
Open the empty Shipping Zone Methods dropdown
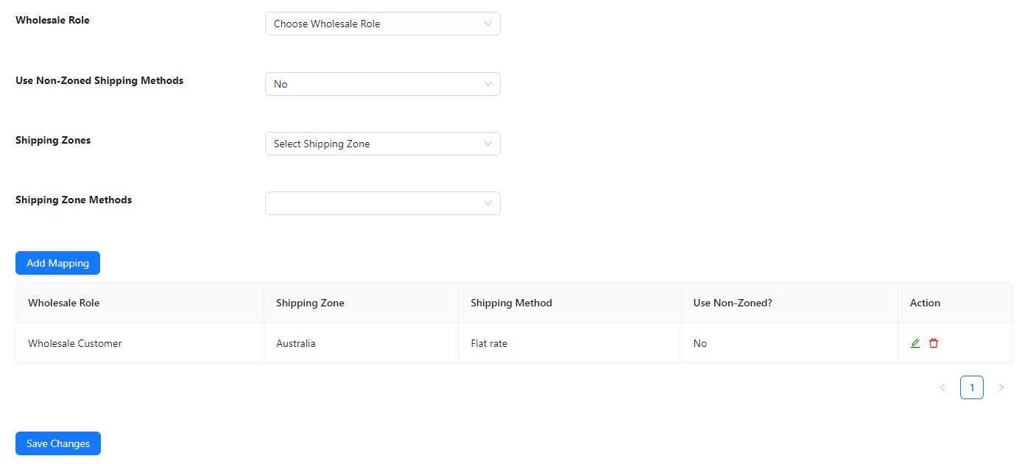click(382, 203)
